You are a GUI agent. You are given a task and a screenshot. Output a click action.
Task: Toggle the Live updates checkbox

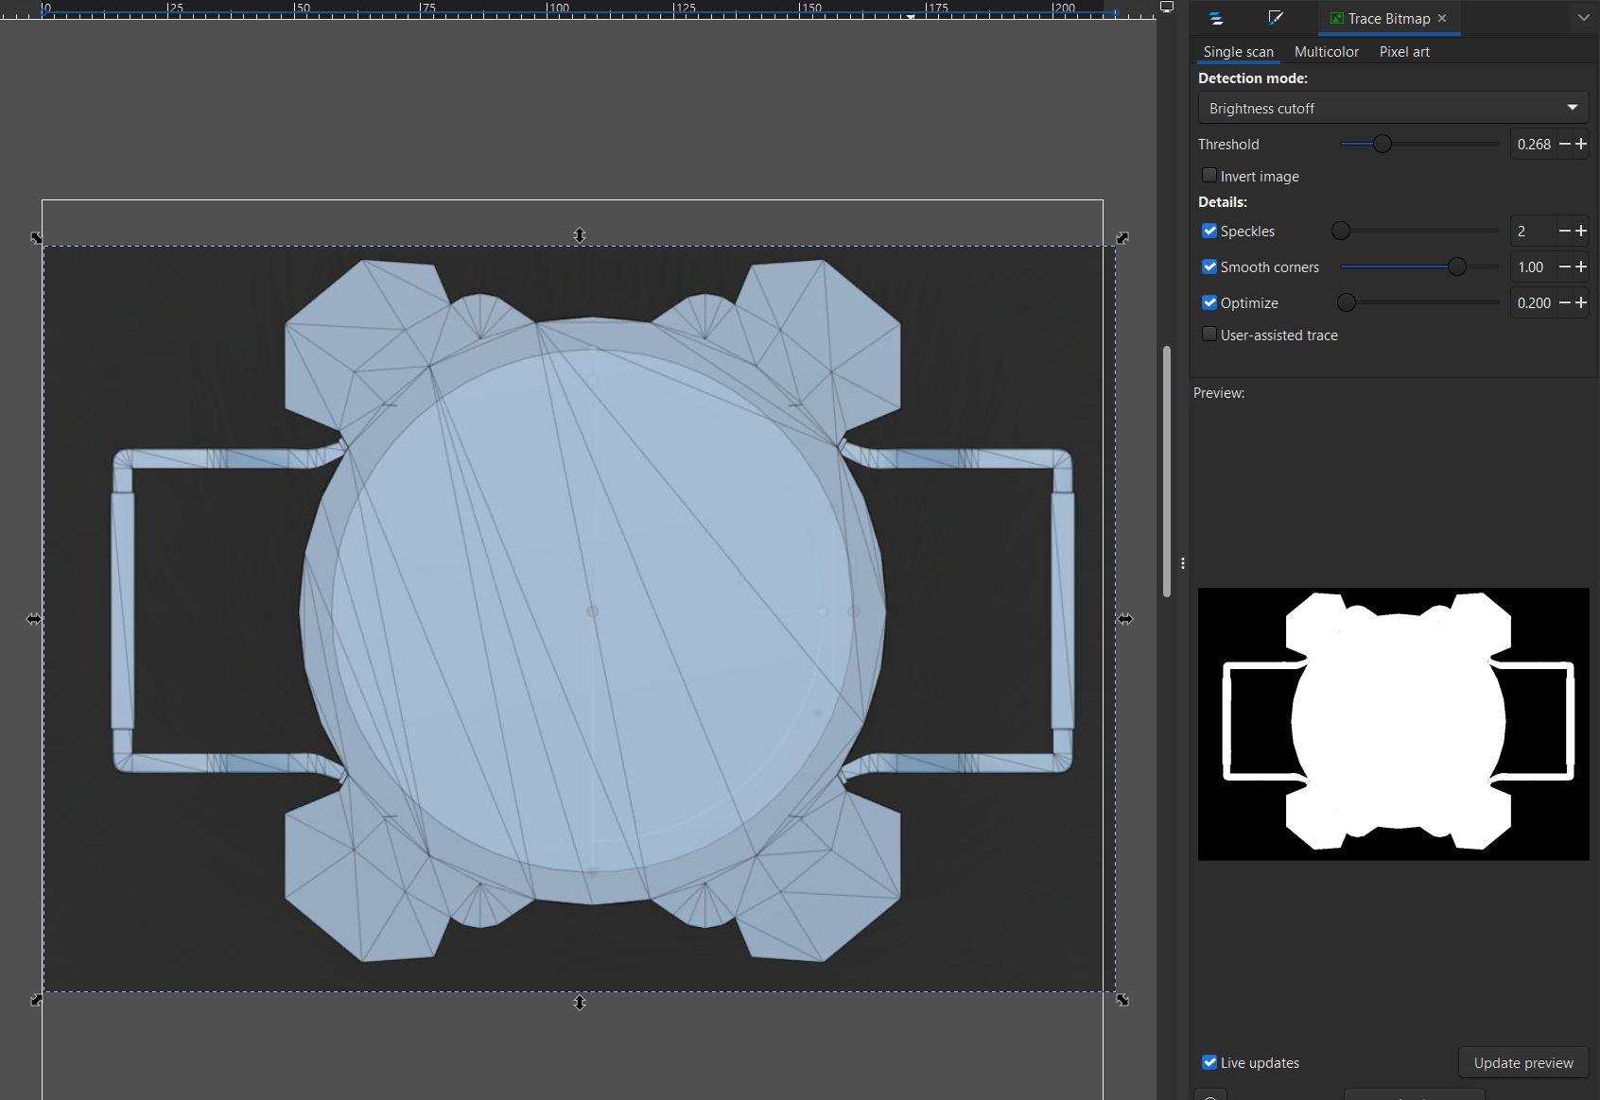[1209, 1062]
